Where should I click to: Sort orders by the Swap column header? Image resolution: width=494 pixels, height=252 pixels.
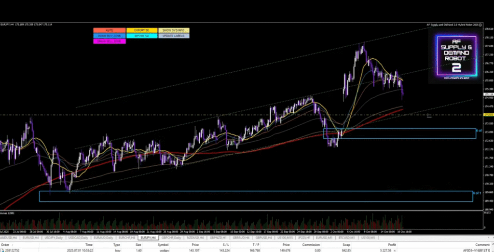[346, 244]
